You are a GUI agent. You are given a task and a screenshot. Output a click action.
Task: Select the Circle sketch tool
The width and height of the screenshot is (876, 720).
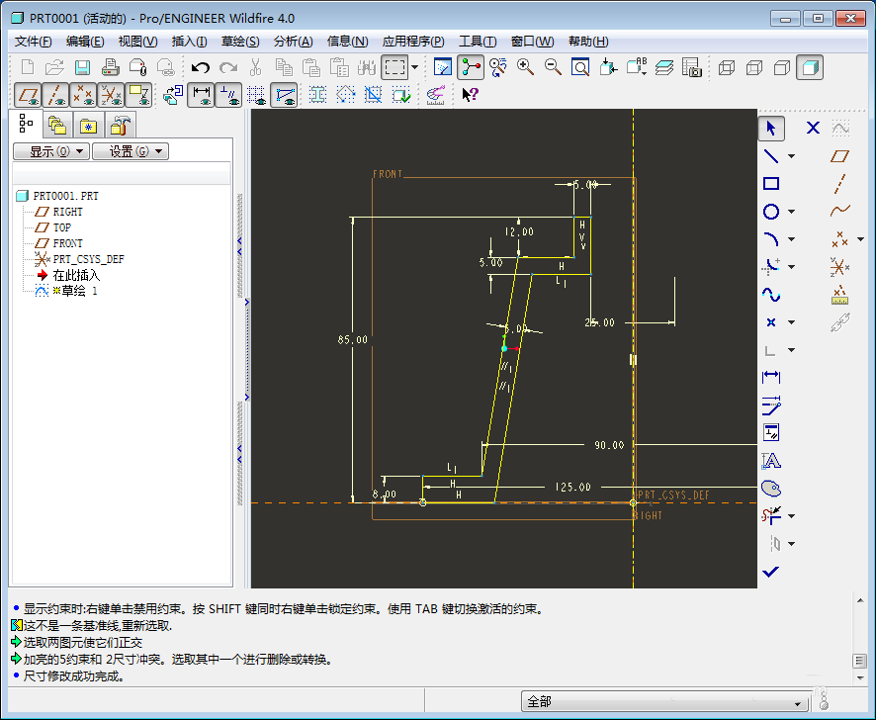click(771, 212)
